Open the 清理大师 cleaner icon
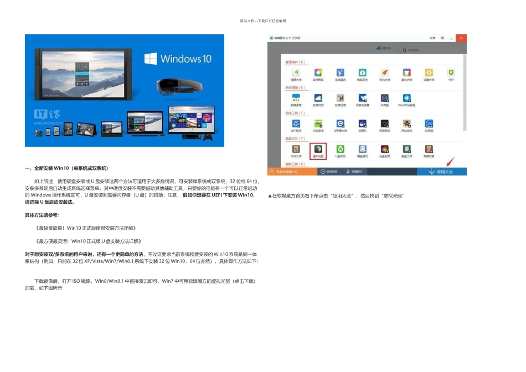 click(296, 73)
